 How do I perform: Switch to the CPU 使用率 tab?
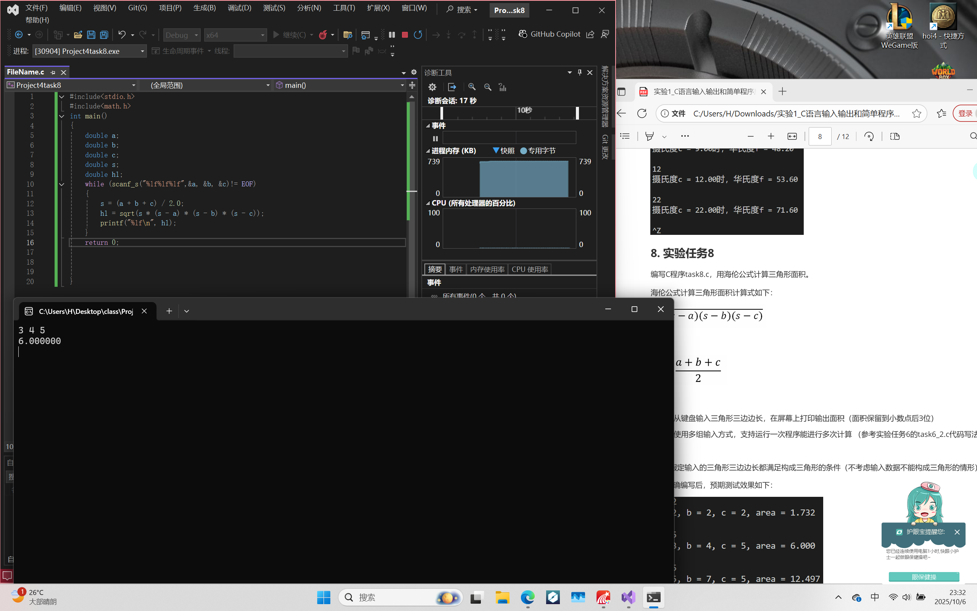point(529,269)
